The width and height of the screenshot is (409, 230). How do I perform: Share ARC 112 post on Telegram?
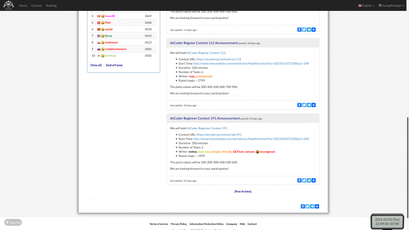[309, 105]
